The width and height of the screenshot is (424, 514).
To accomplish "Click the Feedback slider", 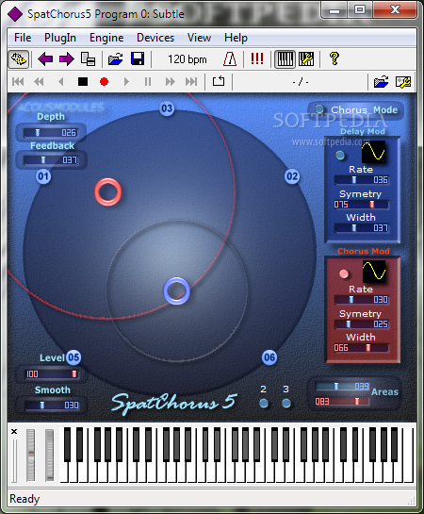I will coord(51,160).
